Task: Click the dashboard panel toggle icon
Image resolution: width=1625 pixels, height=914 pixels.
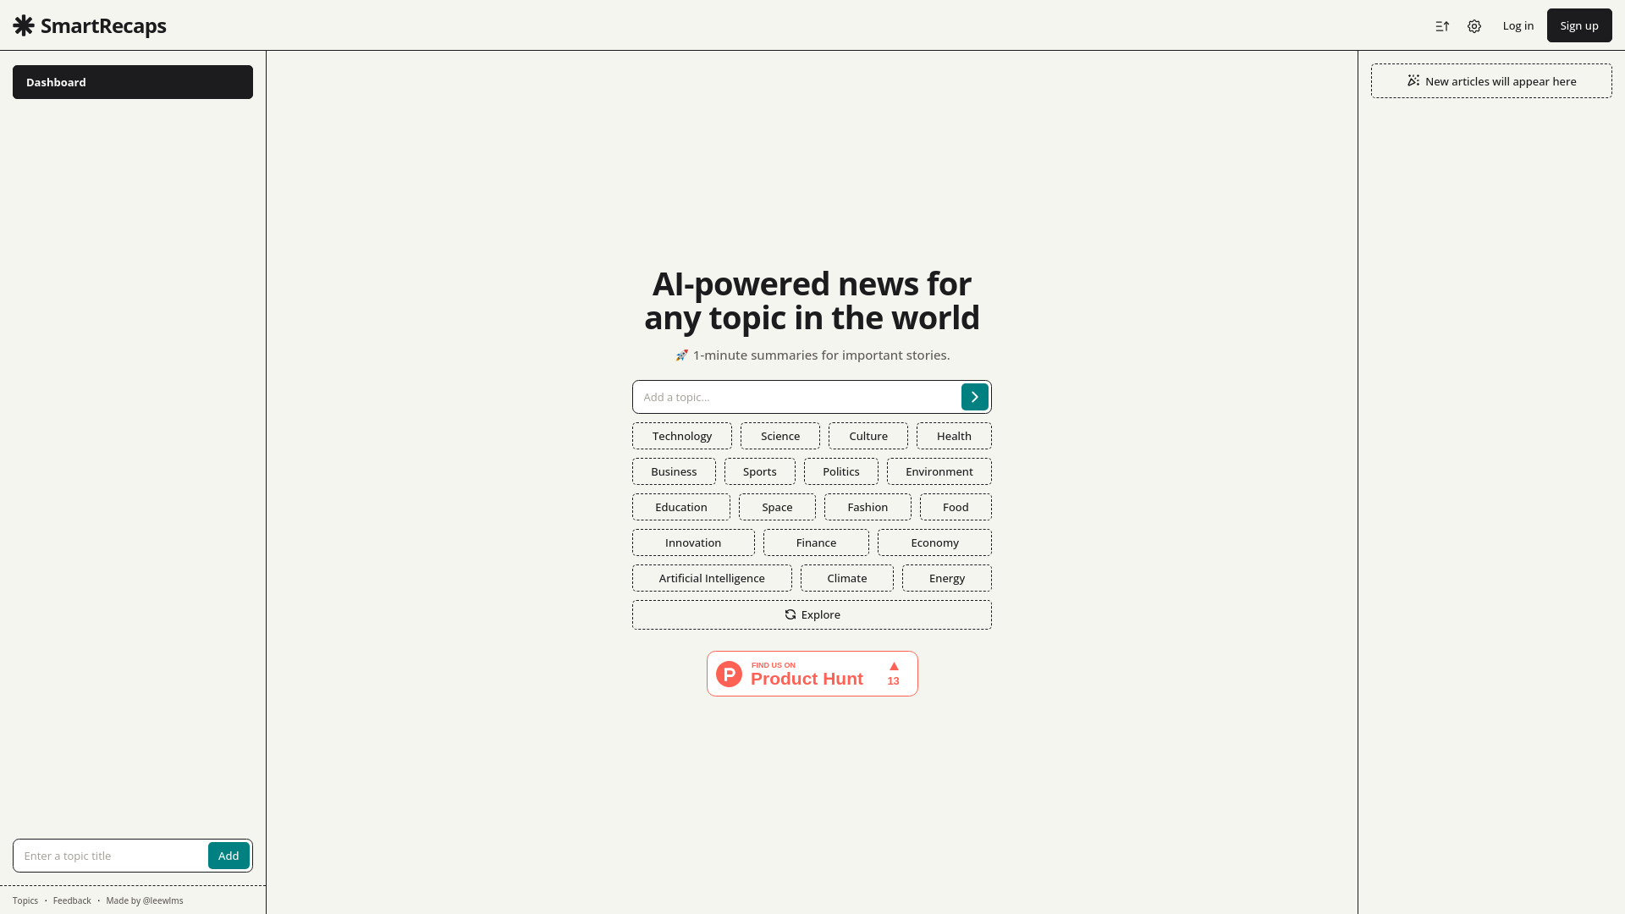Action: click(1443, 25)
